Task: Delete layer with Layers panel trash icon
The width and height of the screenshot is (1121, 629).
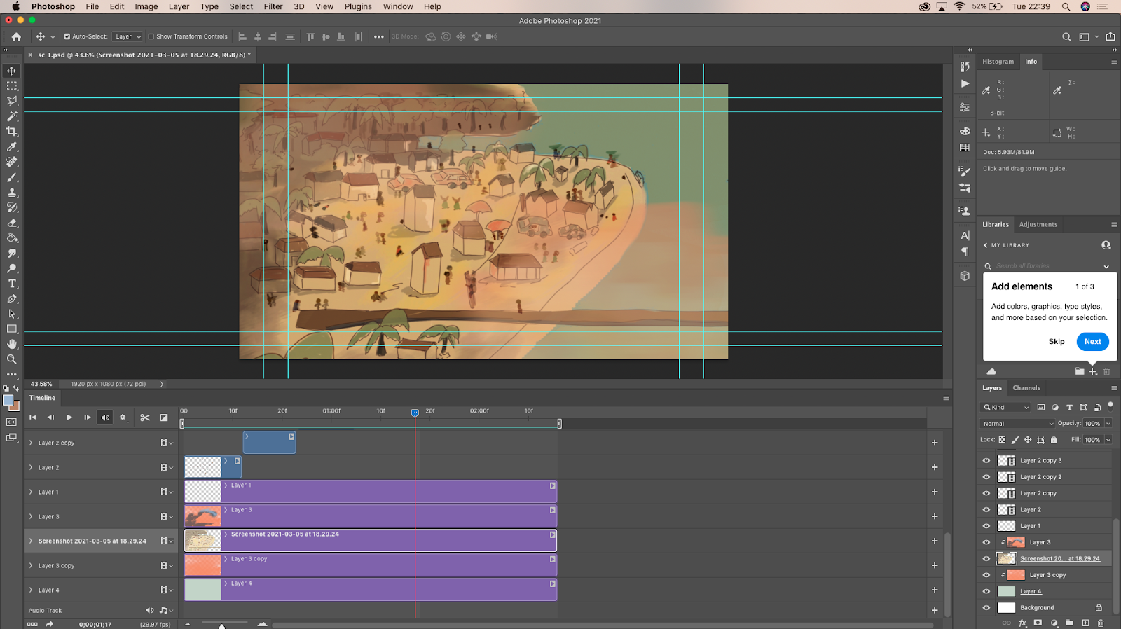Action: point(1101,623)
